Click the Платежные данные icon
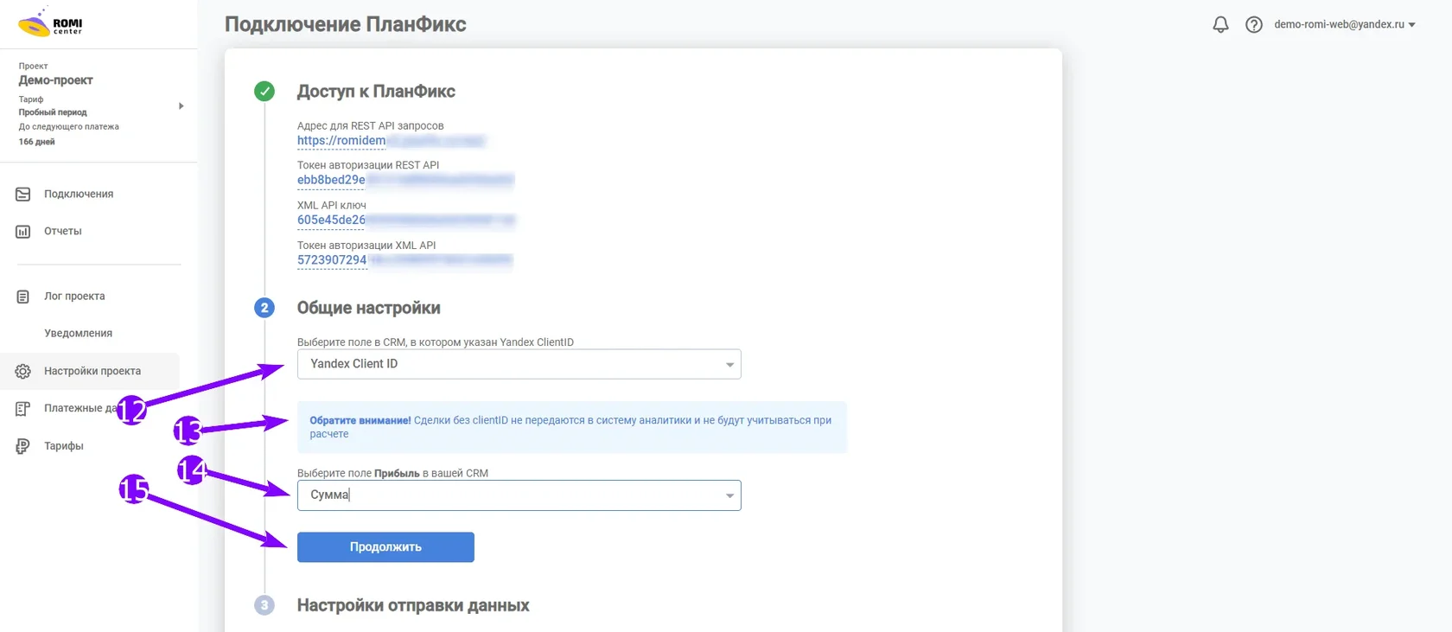1452x632 pixels. (x=23, y=408)
